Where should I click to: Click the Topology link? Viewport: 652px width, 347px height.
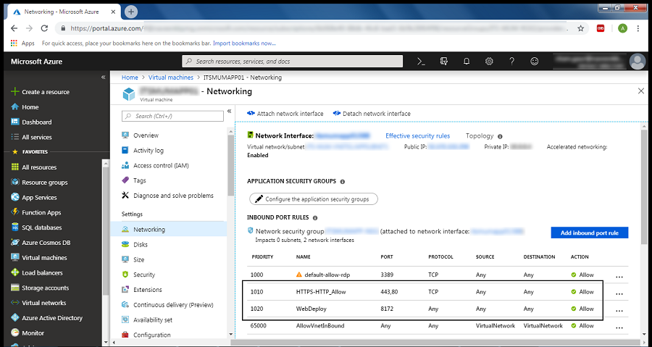click(x=480, y=136)
